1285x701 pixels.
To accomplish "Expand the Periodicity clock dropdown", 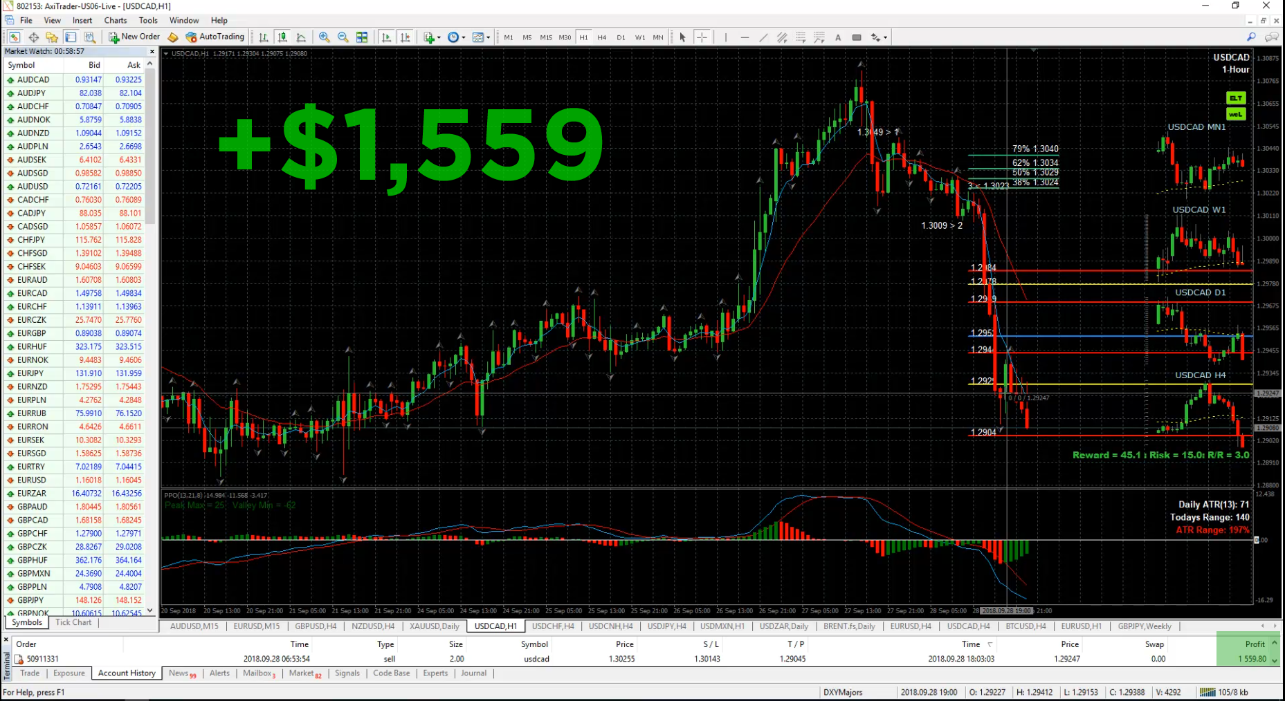I will point(456,37).
